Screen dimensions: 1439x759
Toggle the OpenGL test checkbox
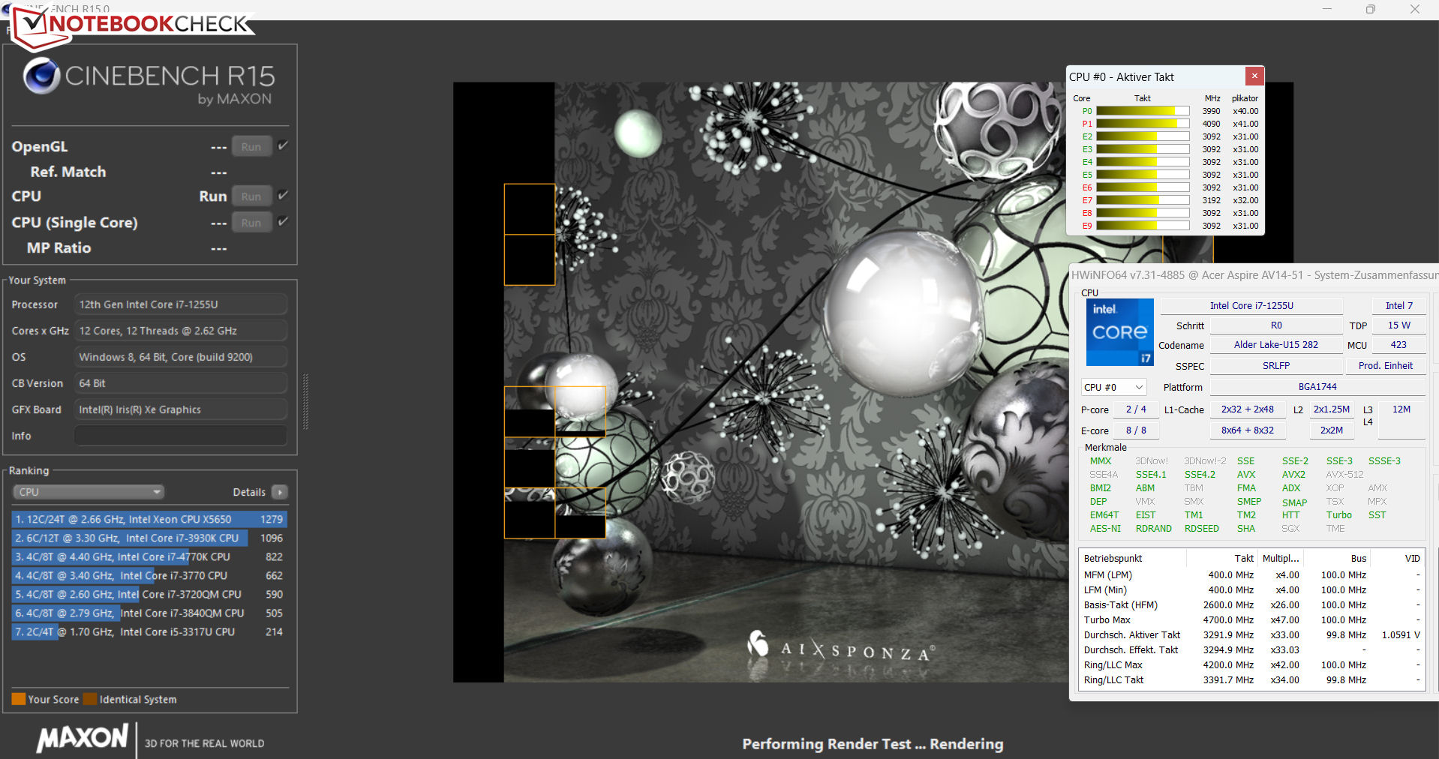click(x=283, y=146)
